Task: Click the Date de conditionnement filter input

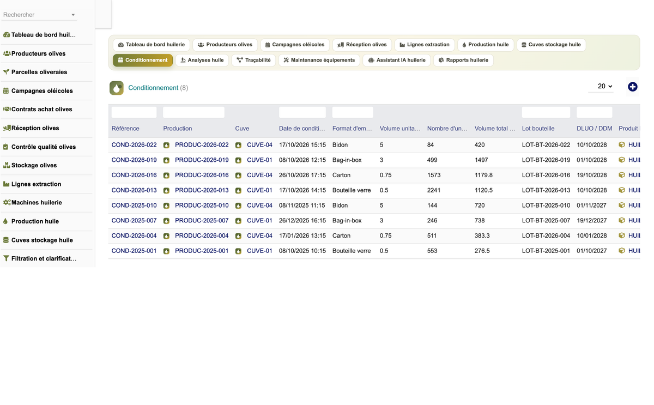Action: point(302,112)
